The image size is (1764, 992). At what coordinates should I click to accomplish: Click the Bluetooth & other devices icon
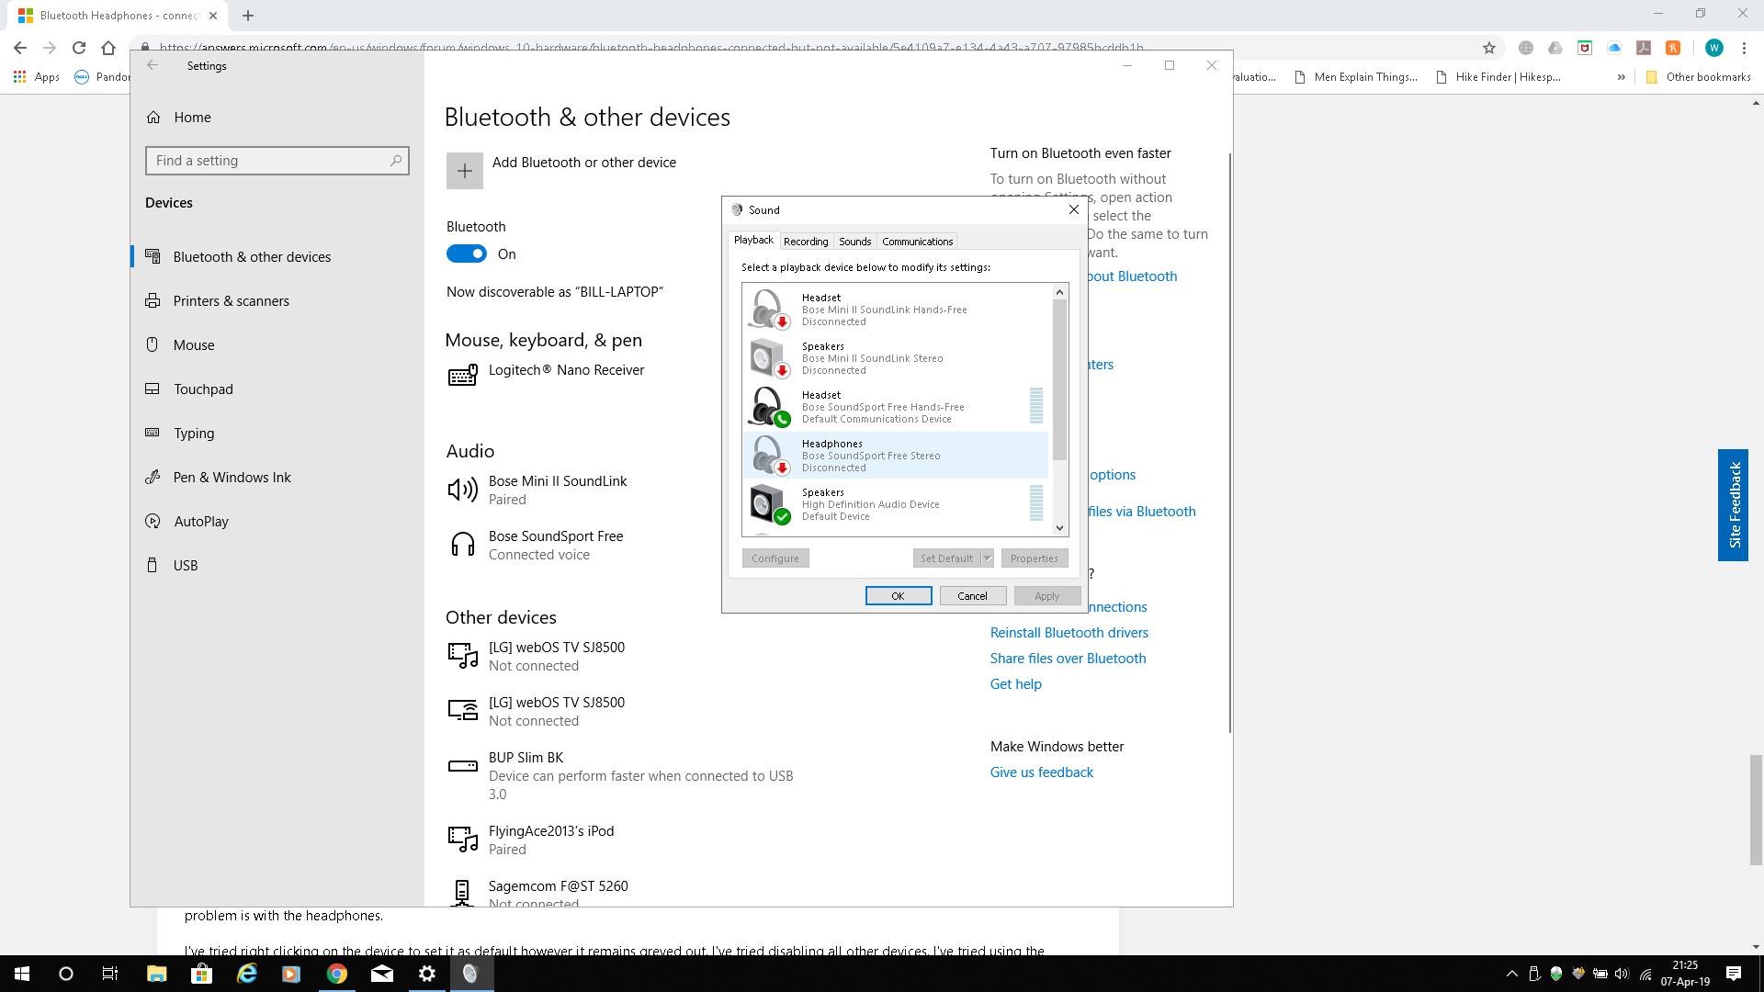pyautogui.click(x=153, y=255)
